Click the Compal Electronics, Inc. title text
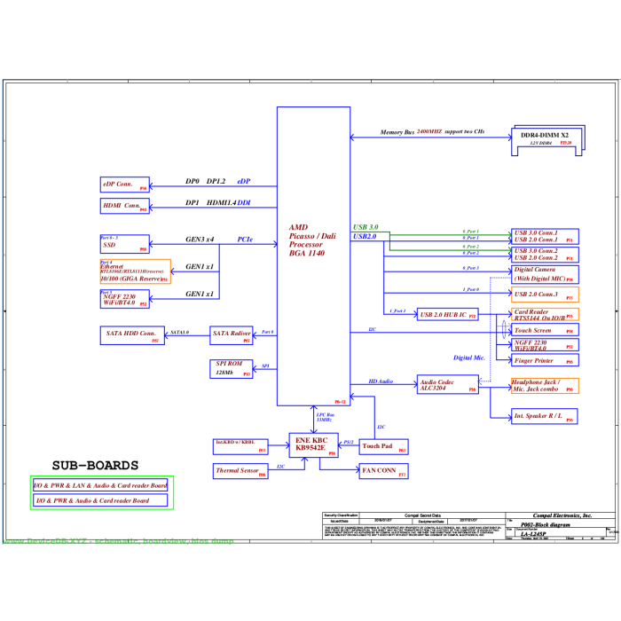Image resolution: width=621 pixels, height=621 pixels. [x=562, y=515]
